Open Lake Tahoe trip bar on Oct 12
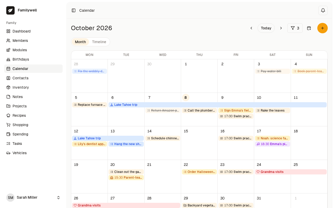This screenshot has width=334, height=208. tap(108, 138)
